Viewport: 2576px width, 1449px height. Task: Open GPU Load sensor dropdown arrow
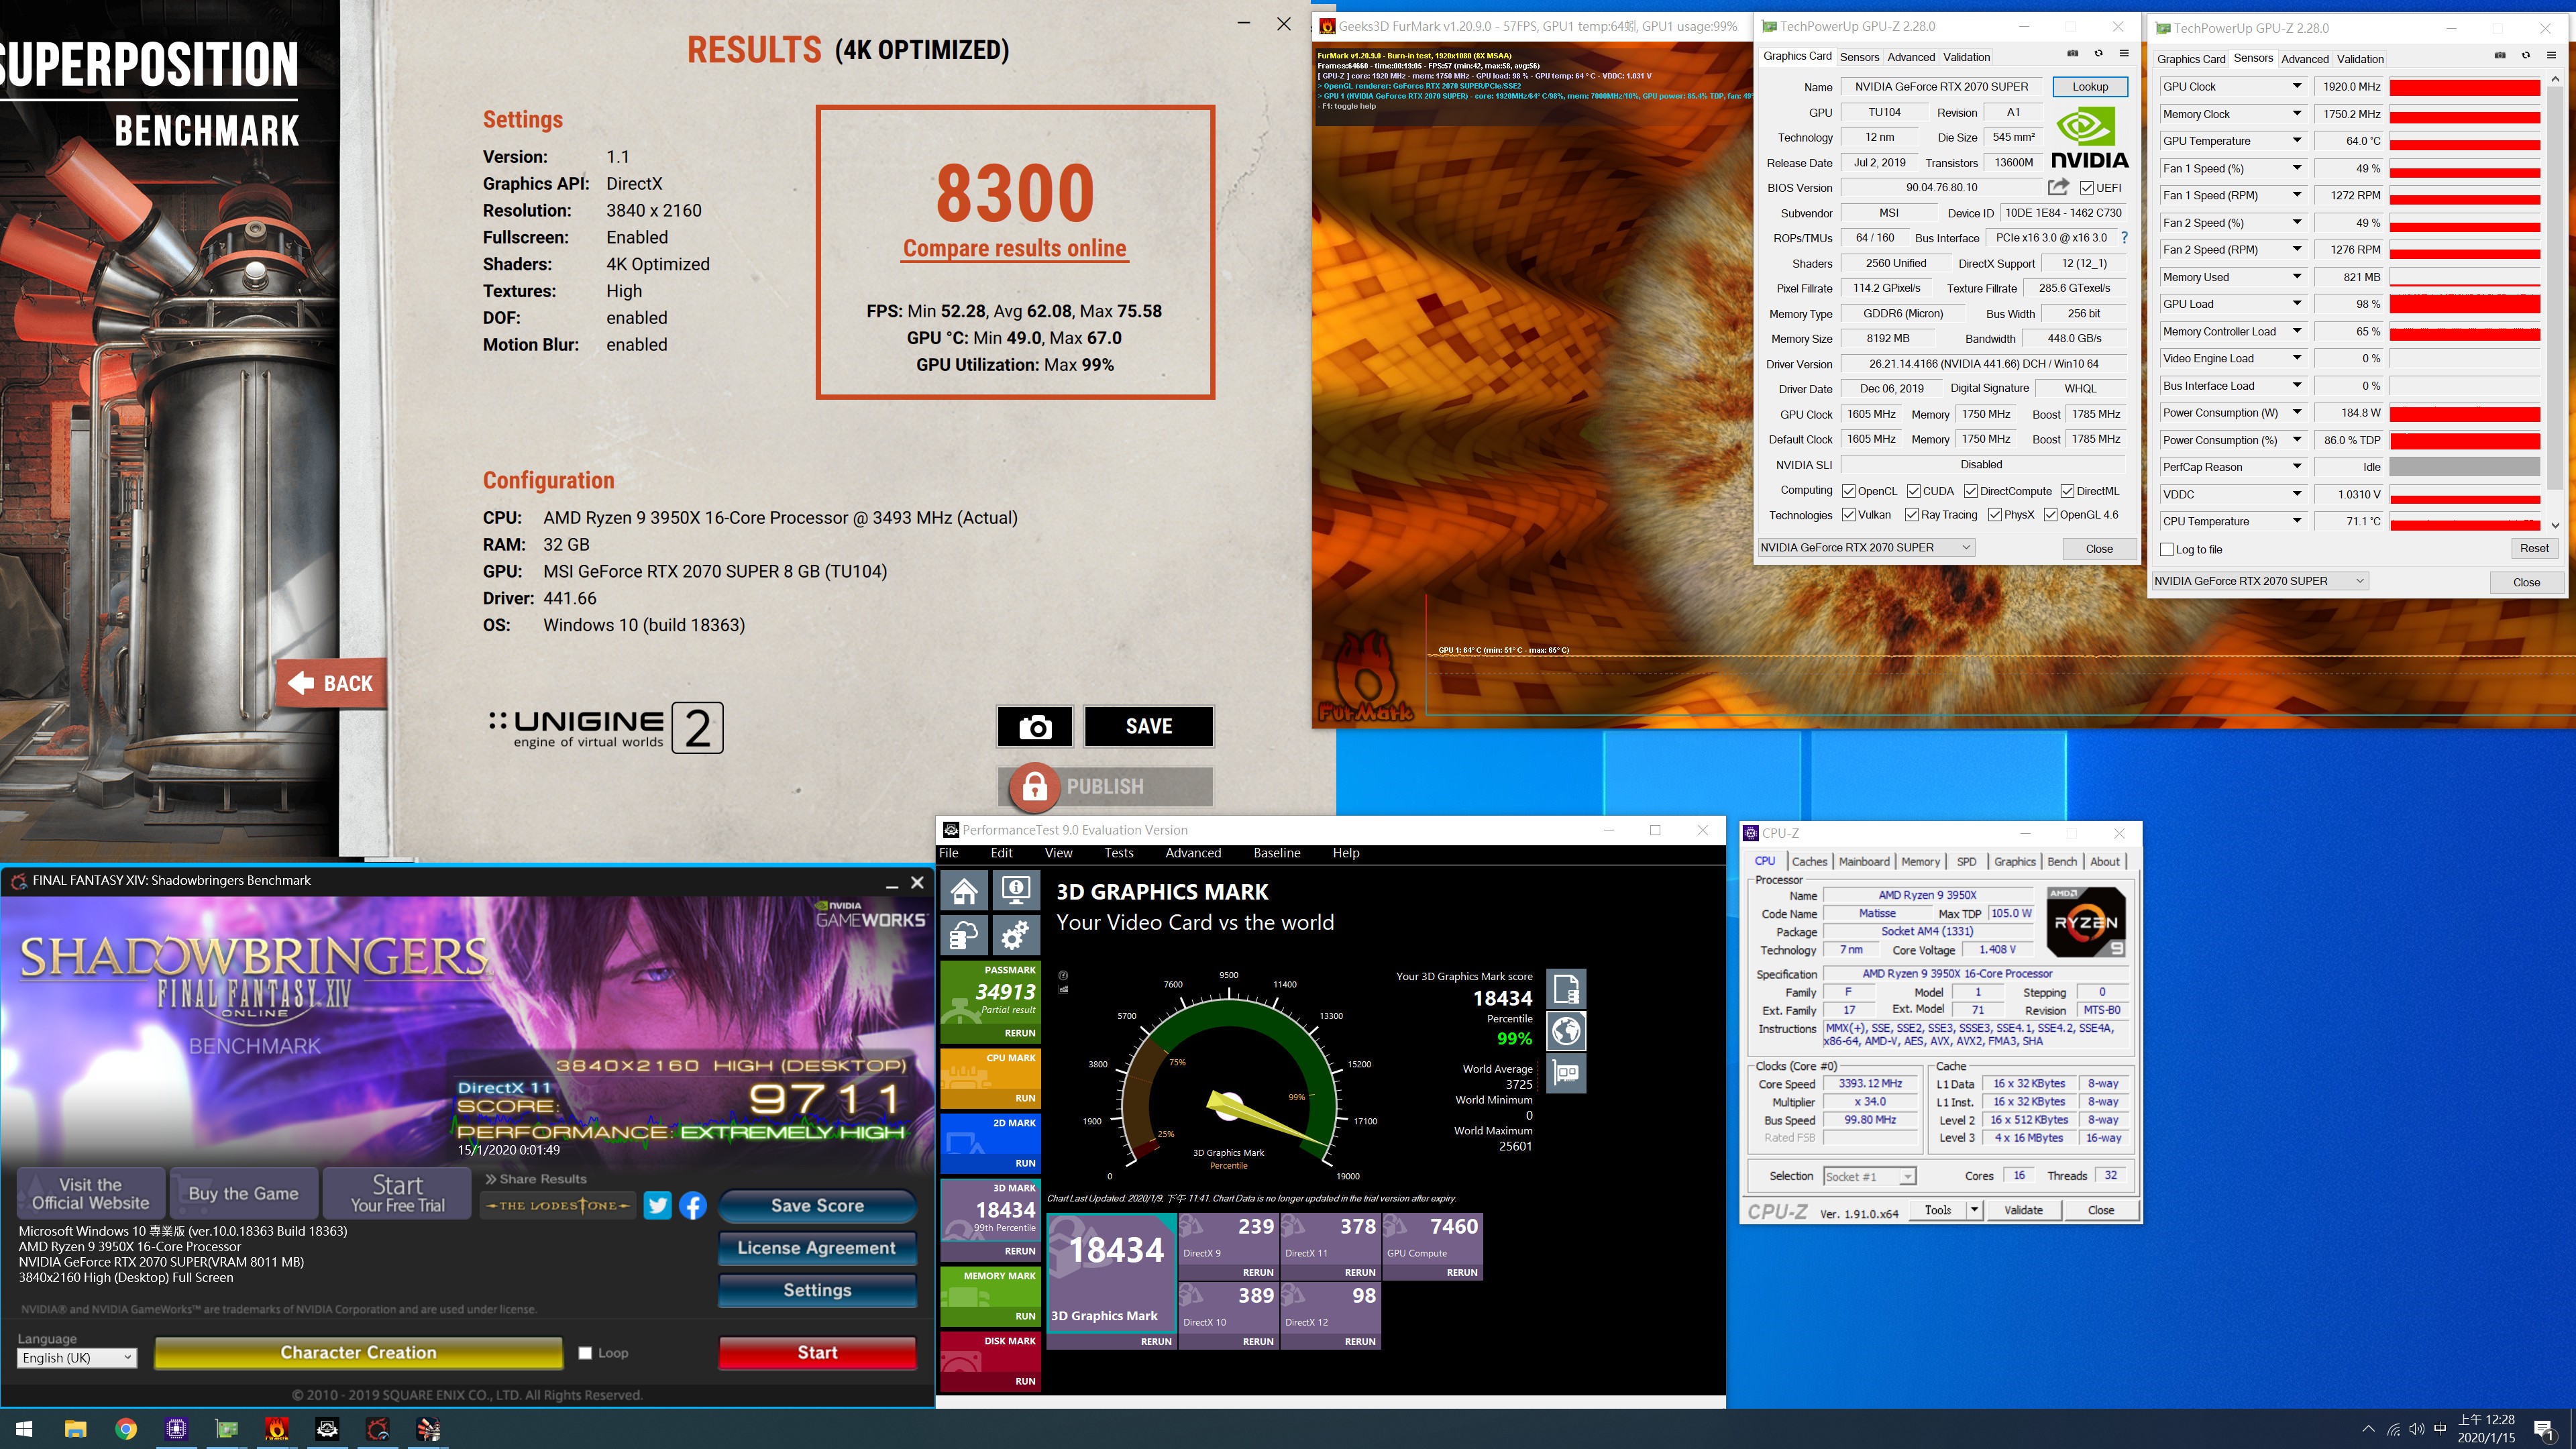click(2297, 304)
